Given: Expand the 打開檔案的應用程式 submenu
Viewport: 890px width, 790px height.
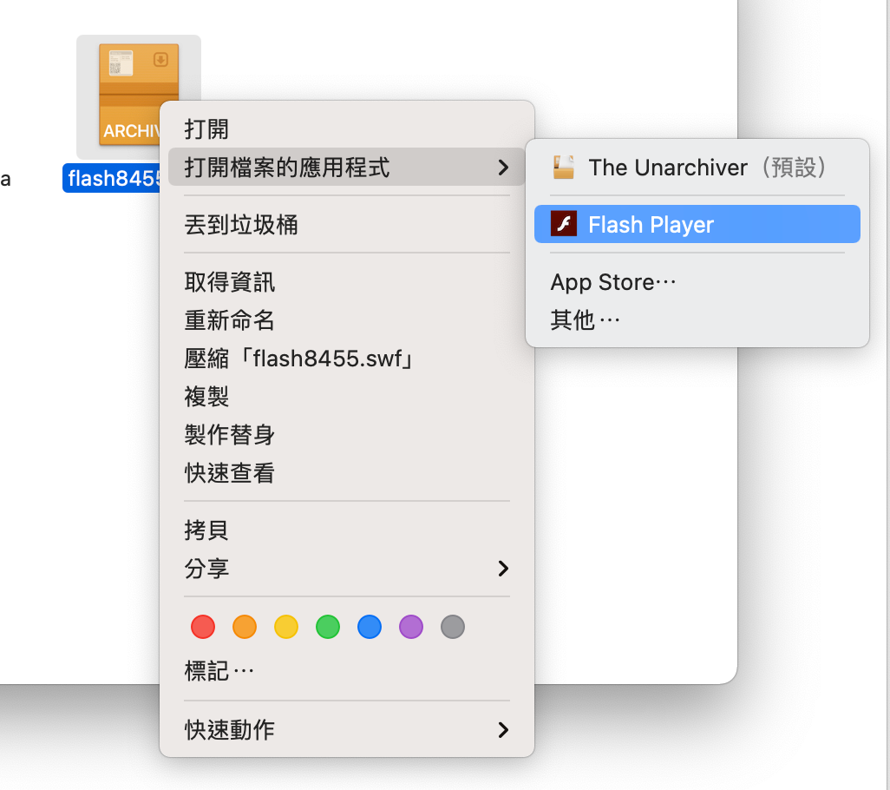Looking at the screenshot, I should click(x=347, y=167).
